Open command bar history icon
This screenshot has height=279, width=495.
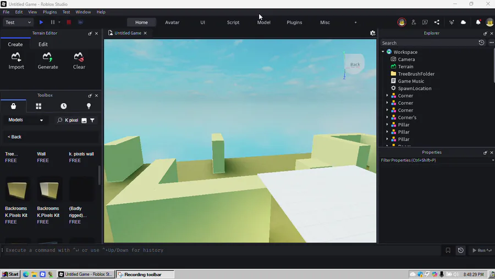tap(460, 250)
